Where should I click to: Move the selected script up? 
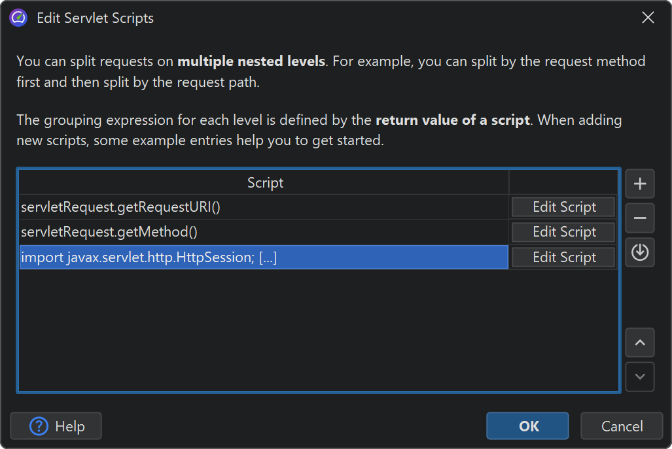click(x=640, y=342)
